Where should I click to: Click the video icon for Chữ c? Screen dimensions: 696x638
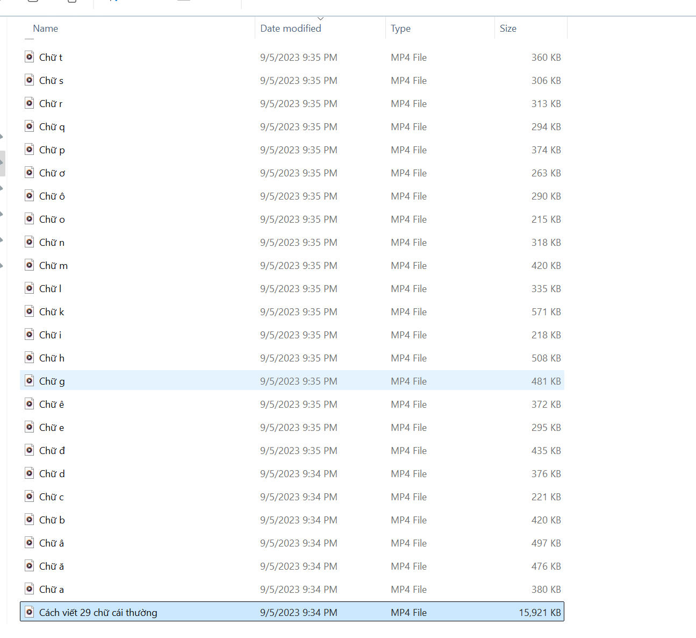(30, 496)
